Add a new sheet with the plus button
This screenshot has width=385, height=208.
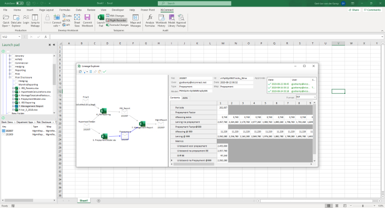tap(98, 201)
